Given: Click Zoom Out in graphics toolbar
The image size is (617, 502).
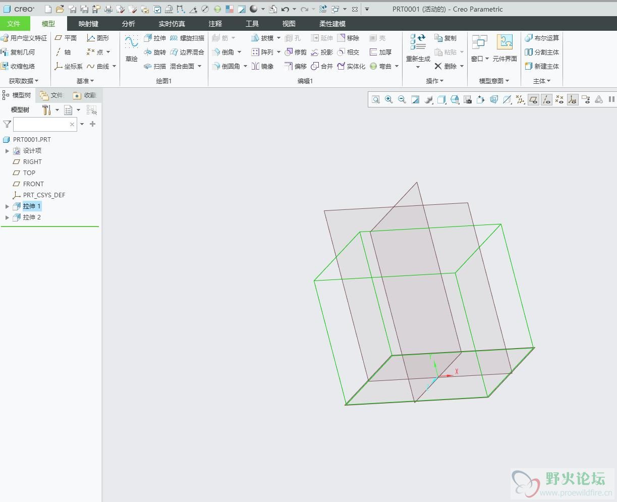Looking at the screenshot, I should 402,99.
